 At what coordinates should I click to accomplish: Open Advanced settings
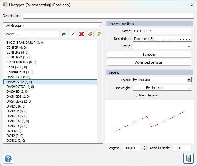pyautogui.click(x=149, y=62)
